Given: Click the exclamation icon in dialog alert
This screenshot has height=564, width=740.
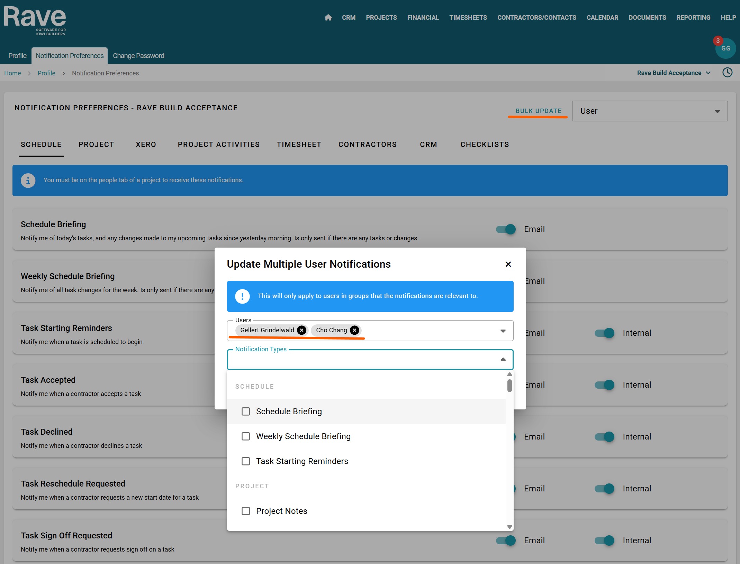Looking at the screenshot, I should [x=242, y=296].
